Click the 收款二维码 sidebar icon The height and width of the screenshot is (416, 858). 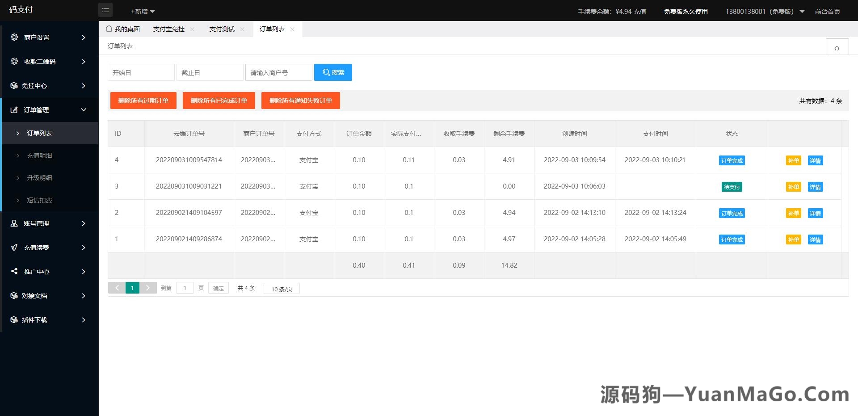pos(14,62)
